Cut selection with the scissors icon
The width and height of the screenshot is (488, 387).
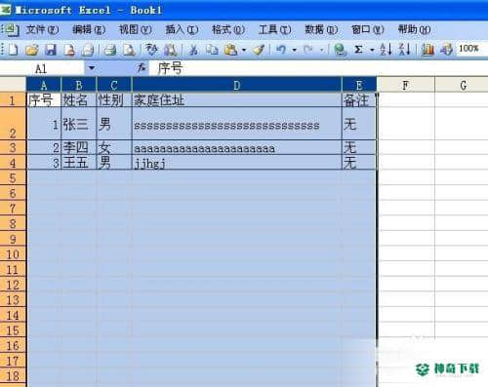click(193, 50)
